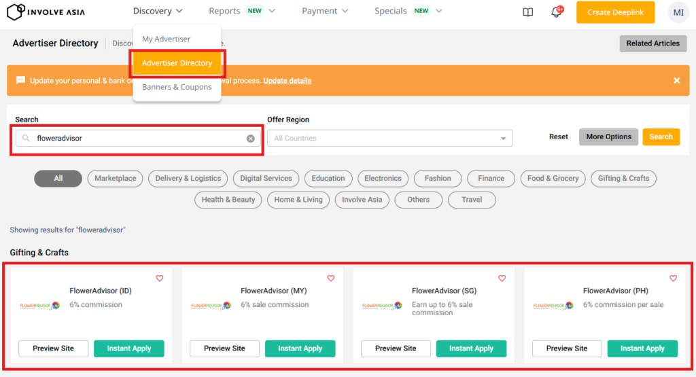Filter by Delivery & Logistics

[x=188, y=178]
